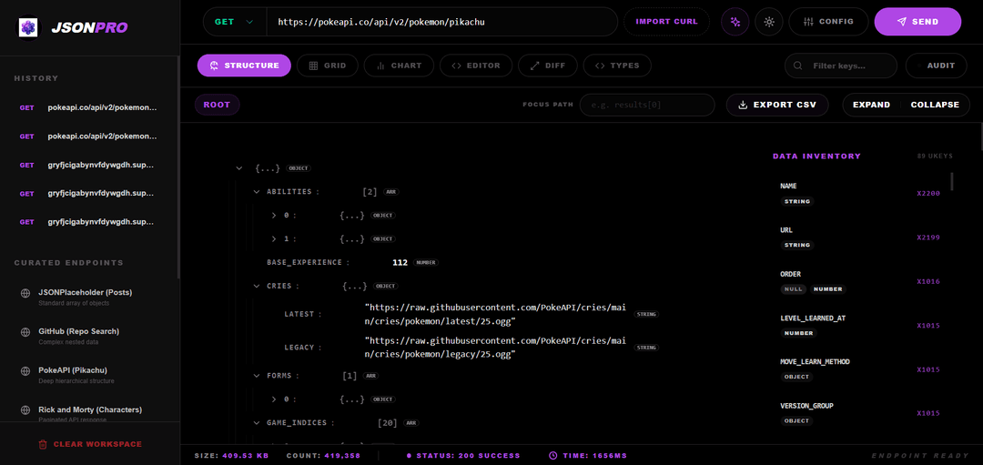Expand abilities item 0

pyautogui.click(x=274, y=215)
